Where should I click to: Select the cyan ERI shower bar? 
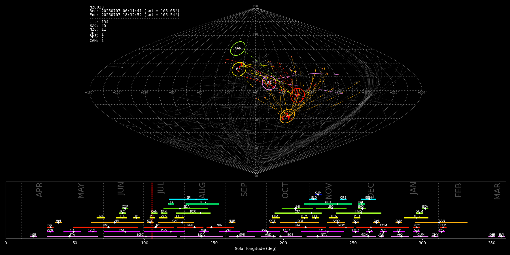click(x=188, y=199)
